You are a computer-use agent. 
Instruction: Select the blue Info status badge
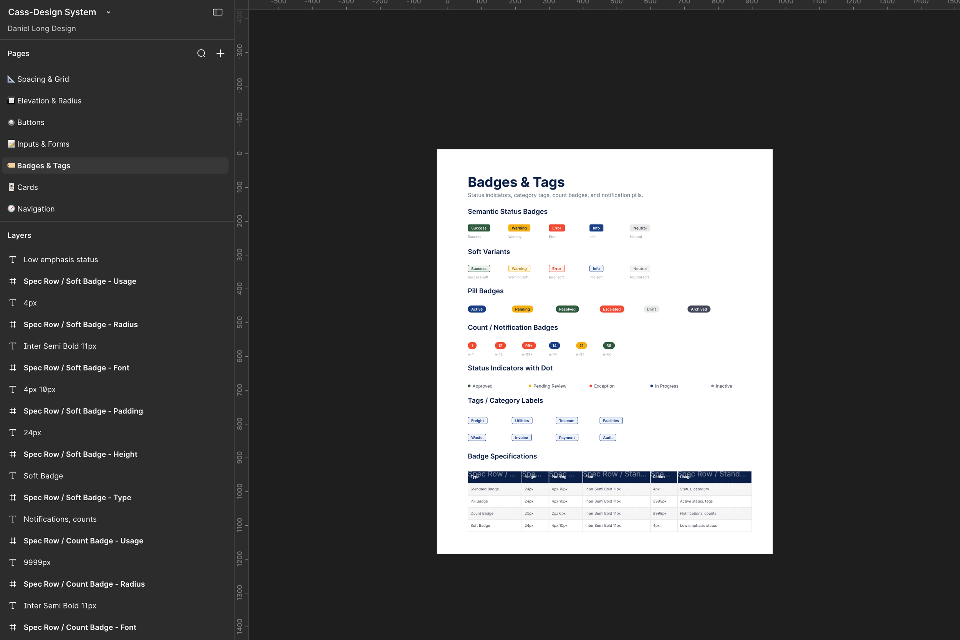coord(596,228)
